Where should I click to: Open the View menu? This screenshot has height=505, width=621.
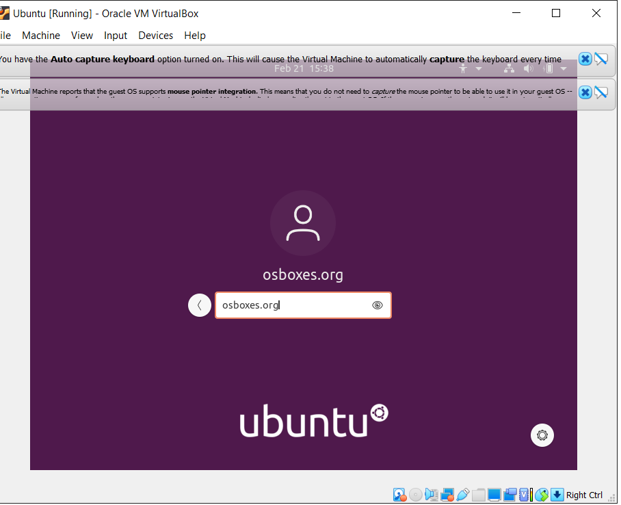coord(82,36)
